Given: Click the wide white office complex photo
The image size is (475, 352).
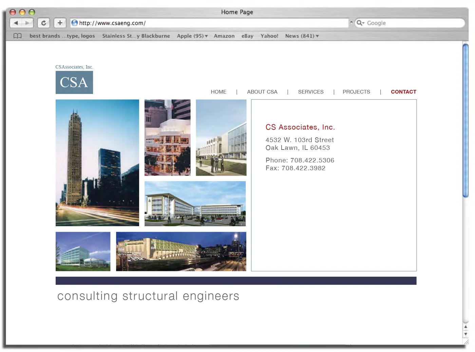Looking at the screenshot, I should (x=195, y=204).
